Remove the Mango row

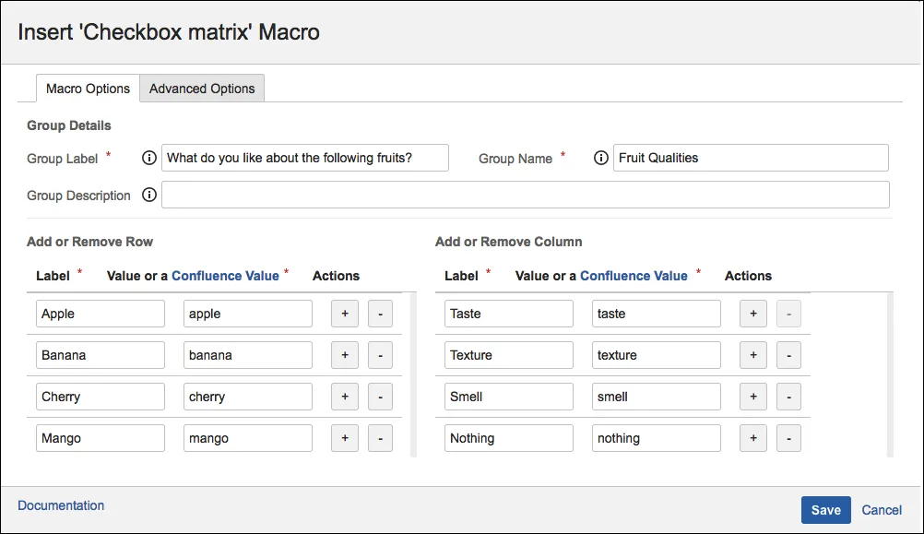click(x=380, y=438)
